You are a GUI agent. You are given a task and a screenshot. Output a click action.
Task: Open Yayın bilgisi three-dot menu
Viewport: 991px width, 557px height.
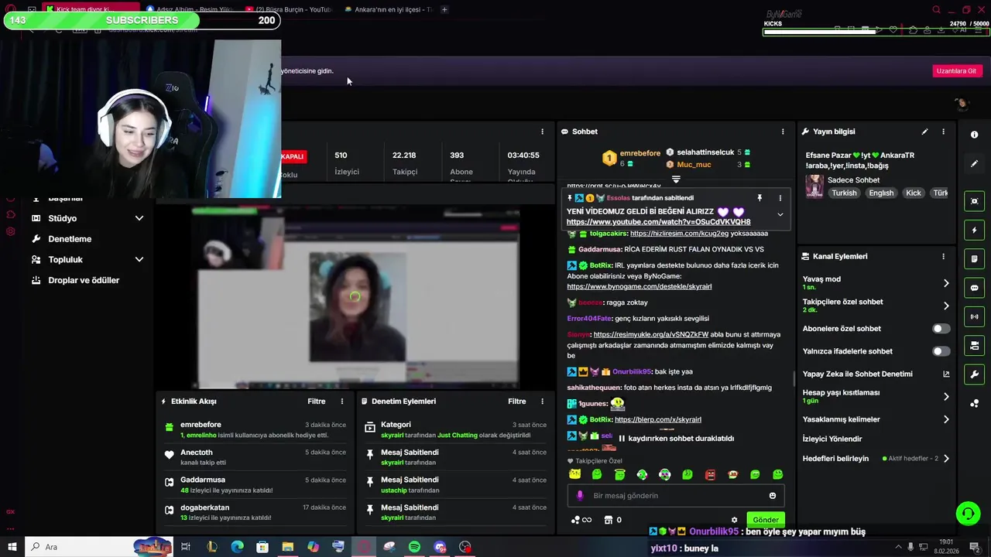943,132
